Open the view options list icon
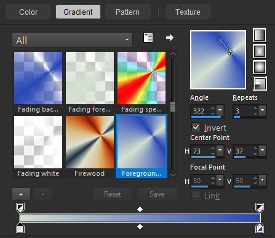The height and width of the screenshot is (238, 275). tap(148, 38)
